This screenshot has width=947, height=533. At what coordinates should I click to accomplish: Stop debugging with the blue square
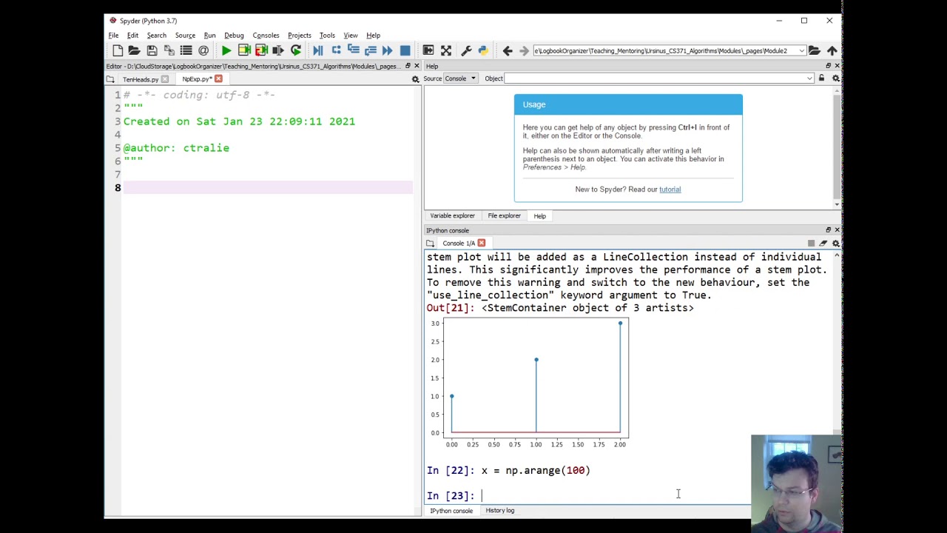[405, 50]
